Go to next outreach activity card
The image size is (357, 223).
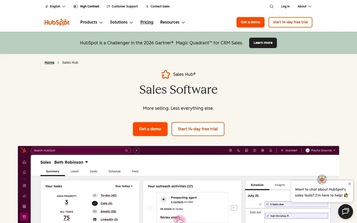[234, 208]
